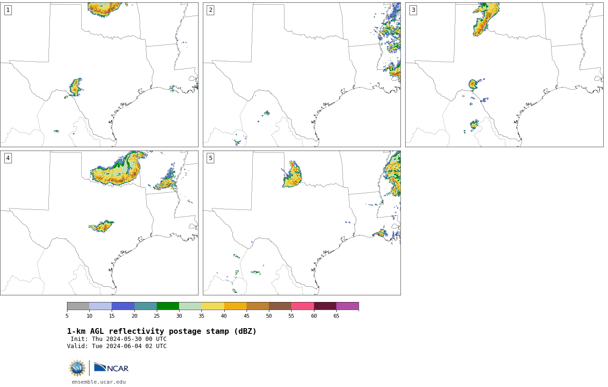Click the colorbar tick label 50
Screen dimensions: 608x387
[269, 316]
